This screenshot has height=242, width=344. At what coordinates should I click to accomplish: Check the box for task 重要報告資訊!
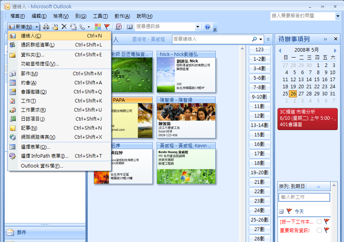[320, 230]
